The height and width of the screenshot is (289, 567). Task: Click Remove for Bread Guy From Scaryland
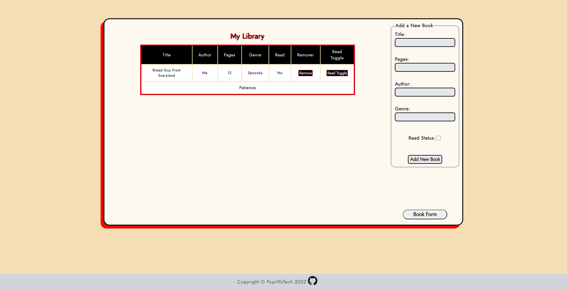(x=305, y=73)
